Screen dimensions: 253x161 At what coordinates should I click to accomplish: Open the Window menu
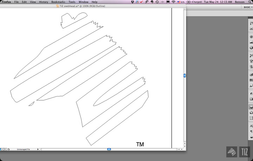(x=83, y=2)
